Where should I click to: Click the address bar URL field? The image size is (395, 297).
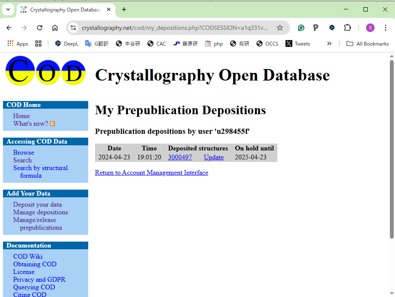coord(175,28)
